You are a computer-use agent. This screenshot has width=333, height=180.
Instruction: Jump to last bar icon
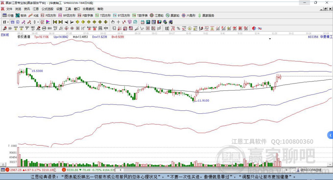60,22
